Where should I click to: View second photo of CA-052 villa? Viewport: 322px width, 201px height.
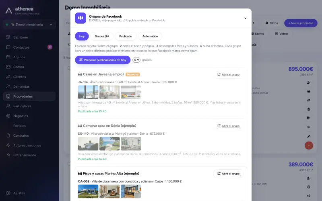[109, 191]
